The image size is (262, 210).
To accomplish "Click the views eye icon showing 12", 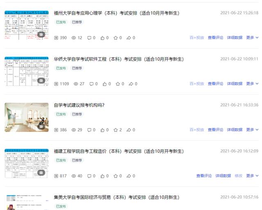I will pyautogui.click(x=74, y=38).
